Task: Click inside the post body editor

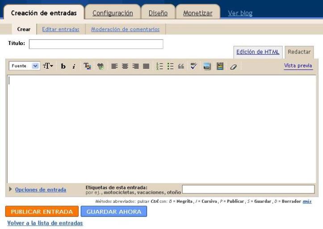Action: coord(162,129)
